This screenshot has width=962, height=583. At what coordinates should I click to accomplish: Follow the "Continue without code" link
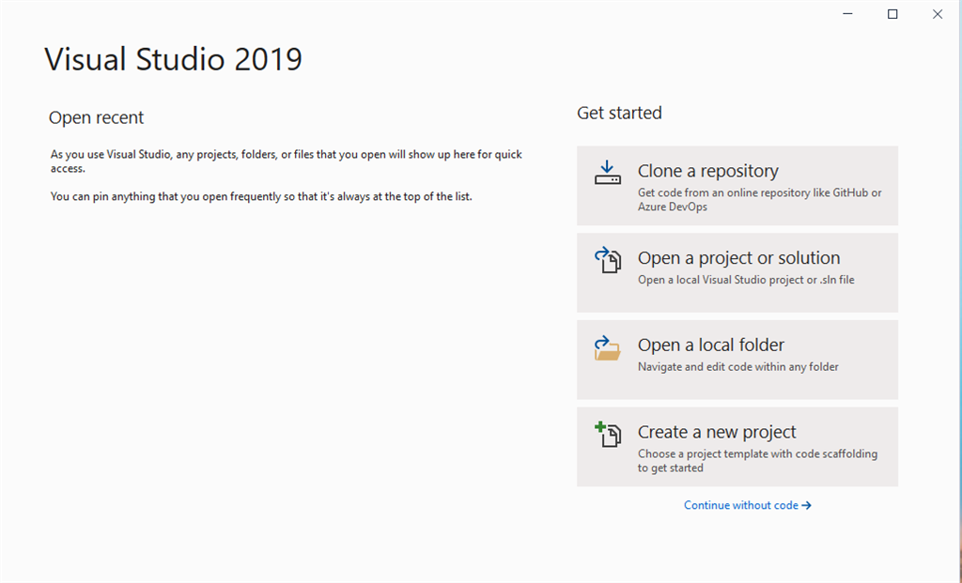coord(740,506)
